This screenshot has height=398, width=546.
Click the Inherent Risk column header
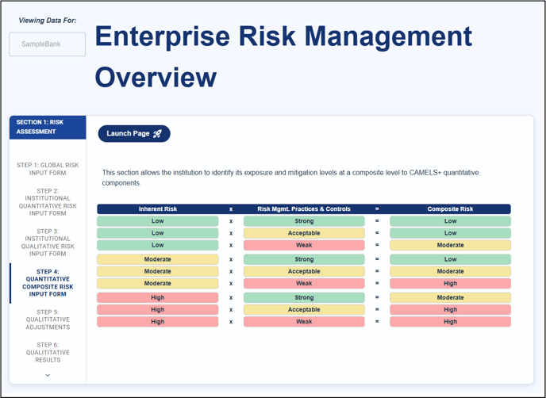(158, 209)
